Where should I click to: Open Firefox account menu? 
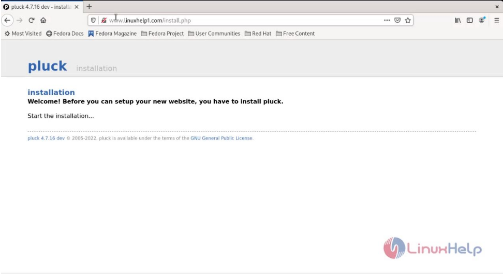tap(482, 20)
